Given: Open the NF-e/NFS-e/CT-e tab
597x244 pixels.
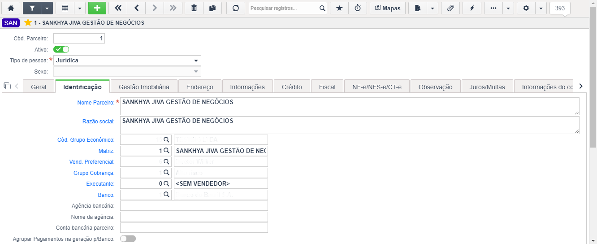Looking at the screenshot, I should [x=377, y=87].
